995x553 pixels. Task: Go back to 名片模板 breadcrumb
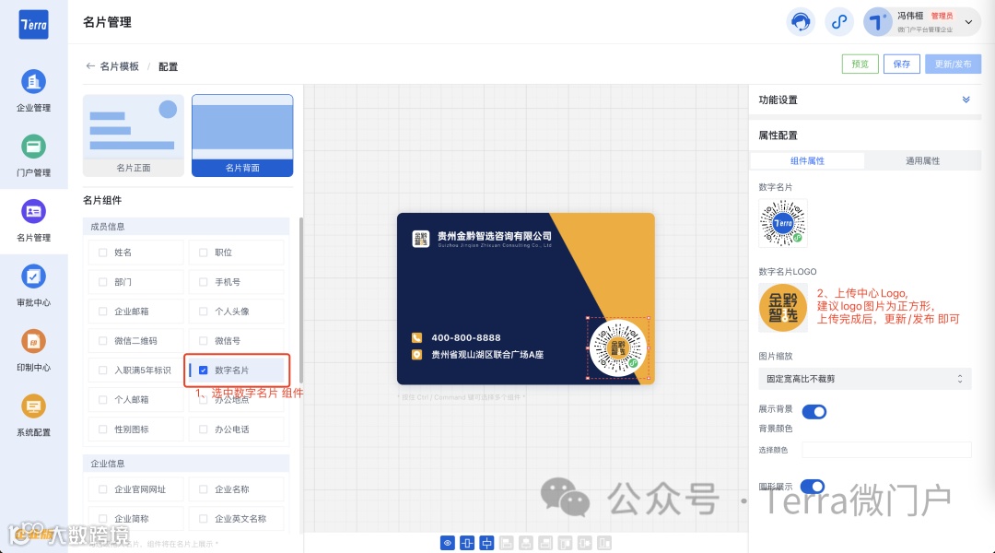tap(119, 66)
